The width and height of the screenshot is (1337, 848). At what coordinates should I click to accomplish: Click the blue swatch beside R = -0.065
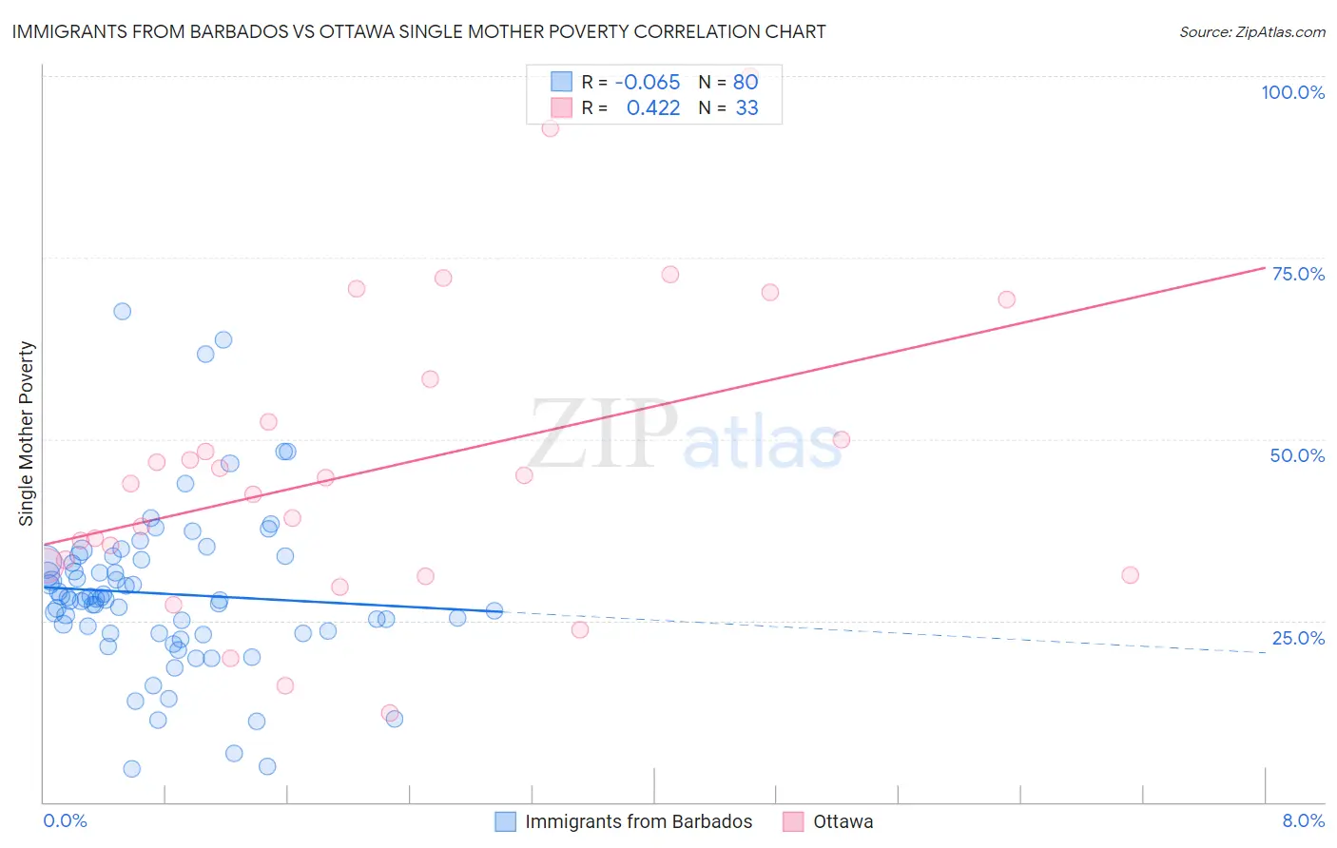[x=561, y=82]
